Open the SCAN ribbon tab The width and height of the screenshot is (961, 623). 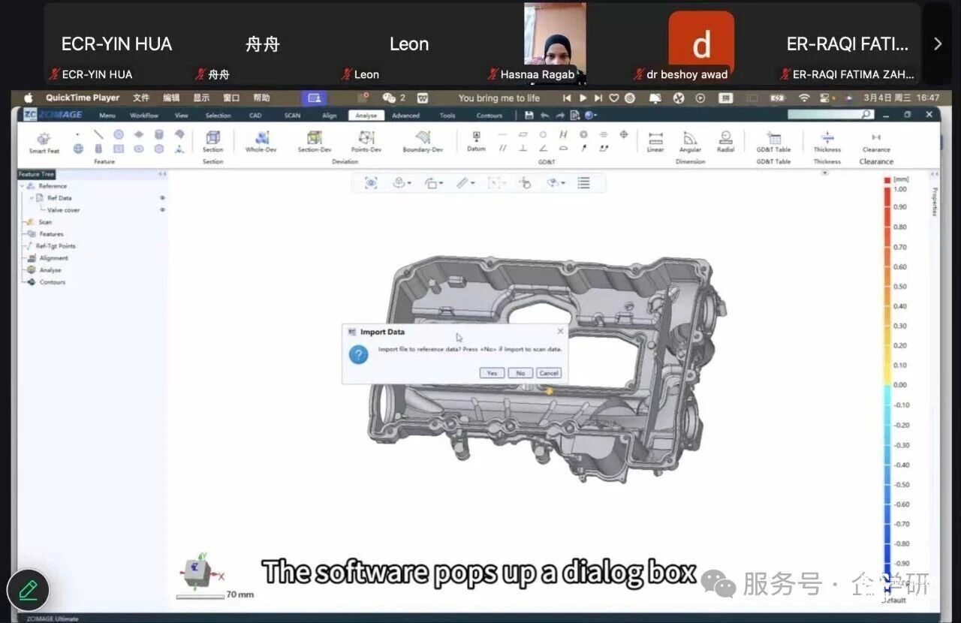[292, 116]
